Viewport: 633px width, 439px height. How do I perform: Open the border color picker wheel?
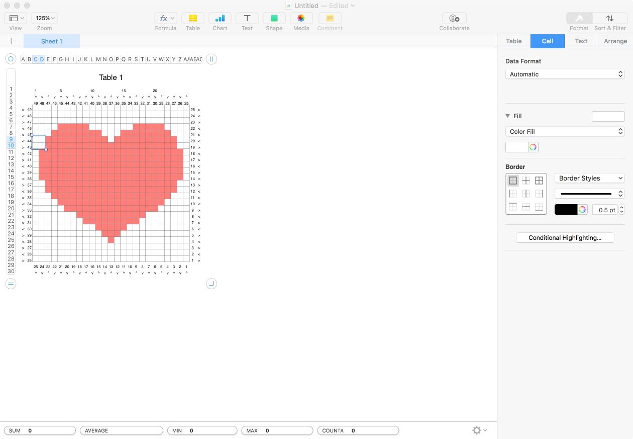click(582, 209)
